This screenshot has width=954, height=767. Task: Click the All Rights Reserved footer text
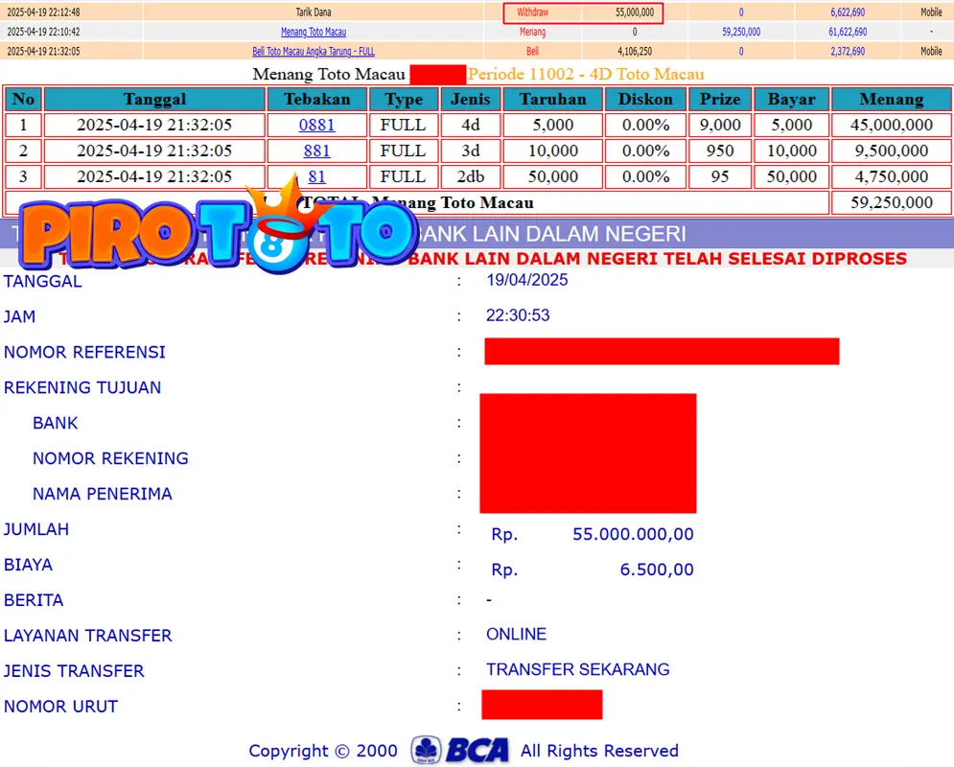pyautogui.click(x=599, y=751)
